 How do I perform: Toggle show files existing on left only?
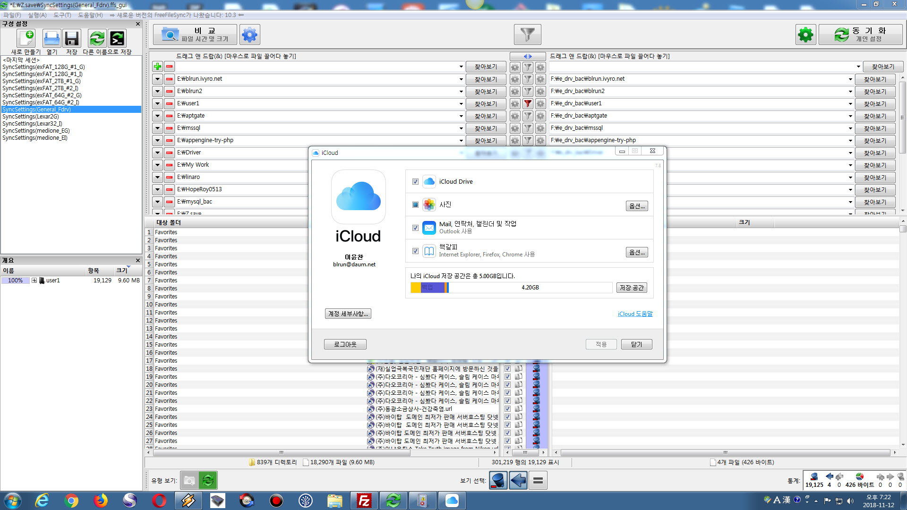coord(498,481)
